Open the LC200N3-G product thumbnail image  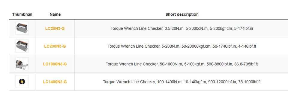point(22,46)
